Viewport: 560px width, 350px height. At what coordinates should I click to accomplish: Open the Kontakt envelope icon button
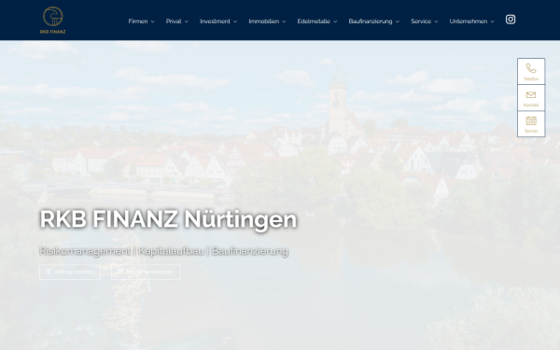tap(531, 98)
